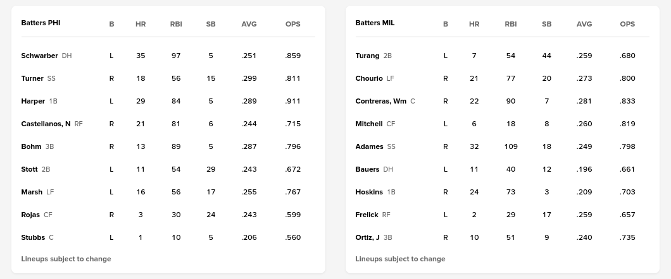Click Ortiz, J in Brewers lineup
The height and width of the screenshot is (279, 671).
pos(368,237)
